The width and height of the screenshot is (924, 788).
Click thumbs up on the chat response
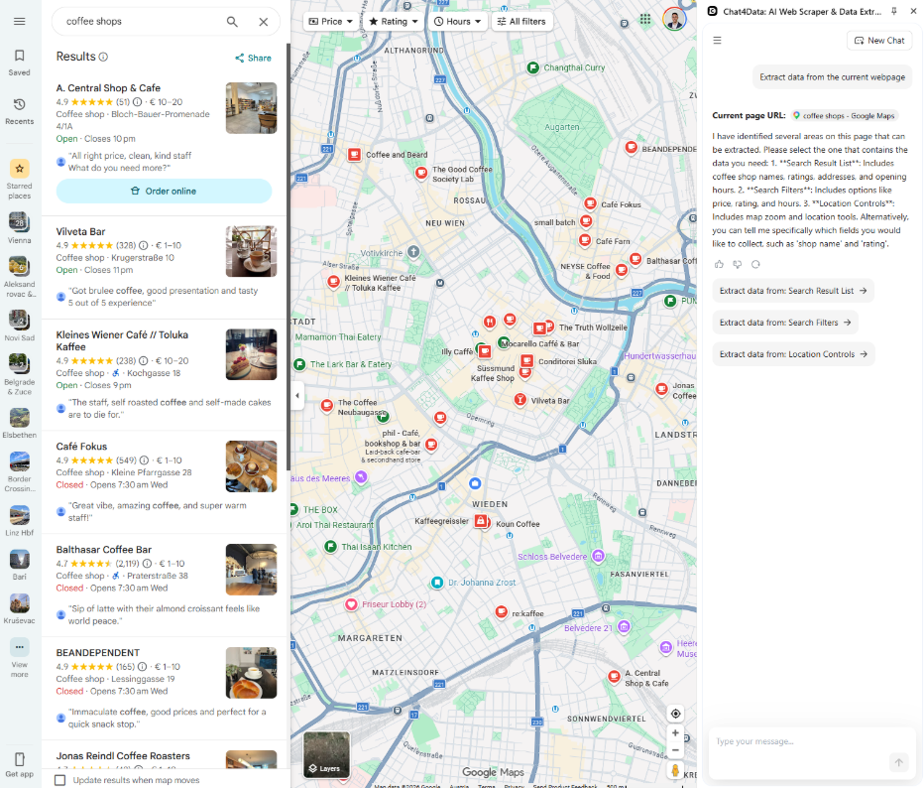point(719,264)
